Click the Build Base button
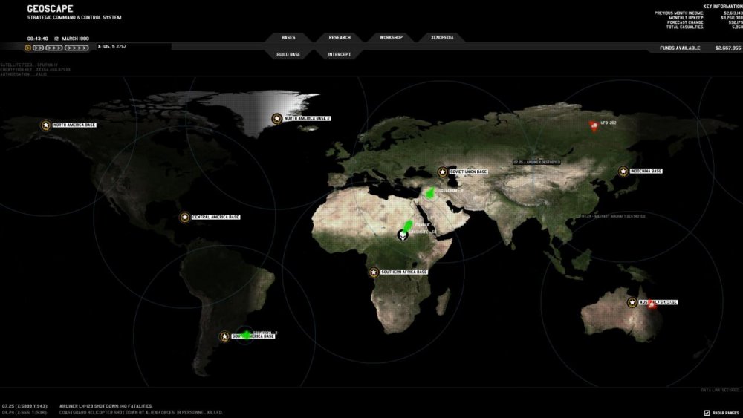The image size is (743, 418). point(288,54)
